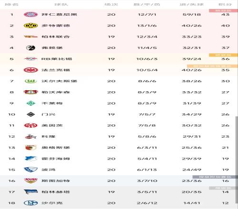
Task: Select the 霍芬海姆 team name
Action: pos(56,159)
